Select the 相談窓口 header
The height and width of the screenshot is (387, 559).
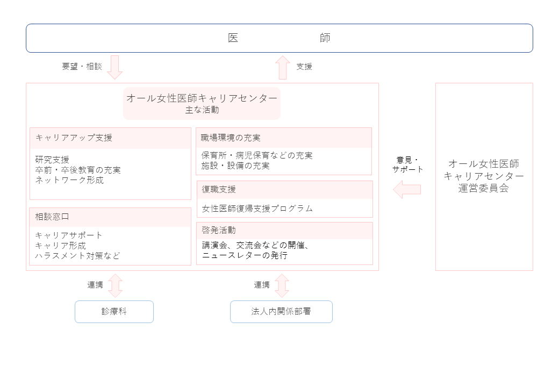pyautogui.click(x=110, y=217)
